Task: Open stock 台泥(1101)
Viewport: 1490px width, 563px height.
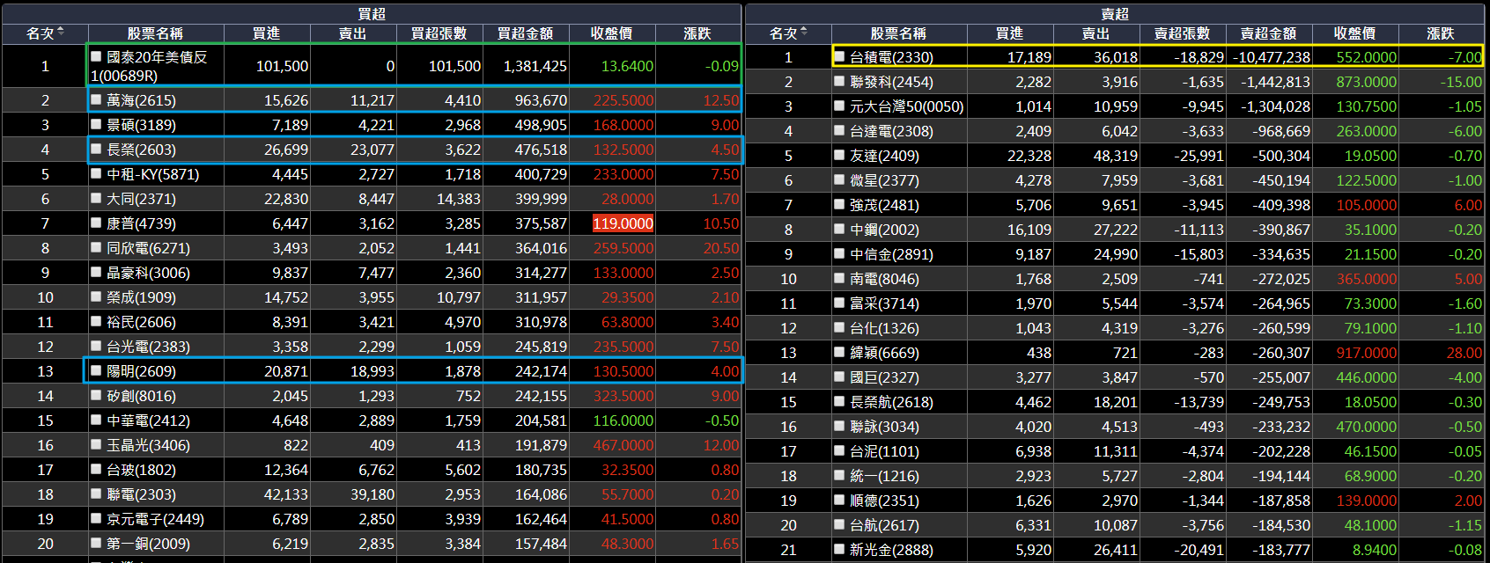Action: point(884,451)
